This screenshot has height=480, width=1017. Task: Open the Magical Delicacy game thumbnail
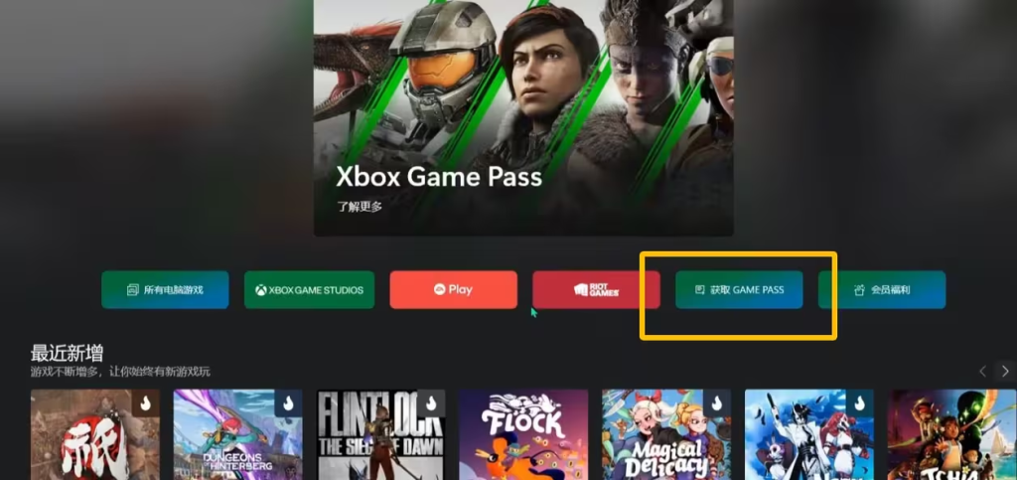[x=666, y=434]
